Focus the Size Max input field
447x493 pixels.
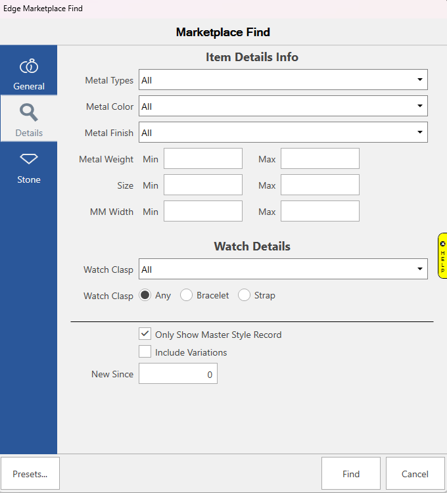click(320, 185)
